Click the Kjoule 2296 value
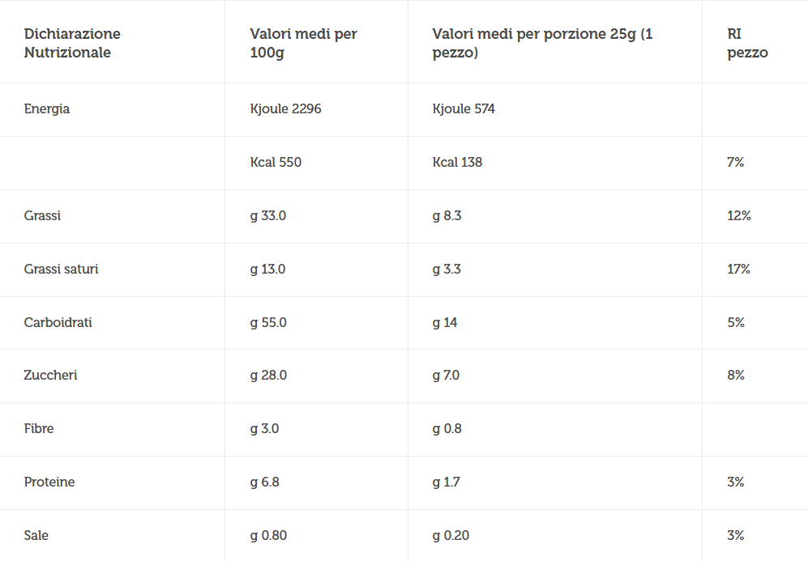Image resolution: width=808 pixels, height=561 pixels. (x=285, y=109)
